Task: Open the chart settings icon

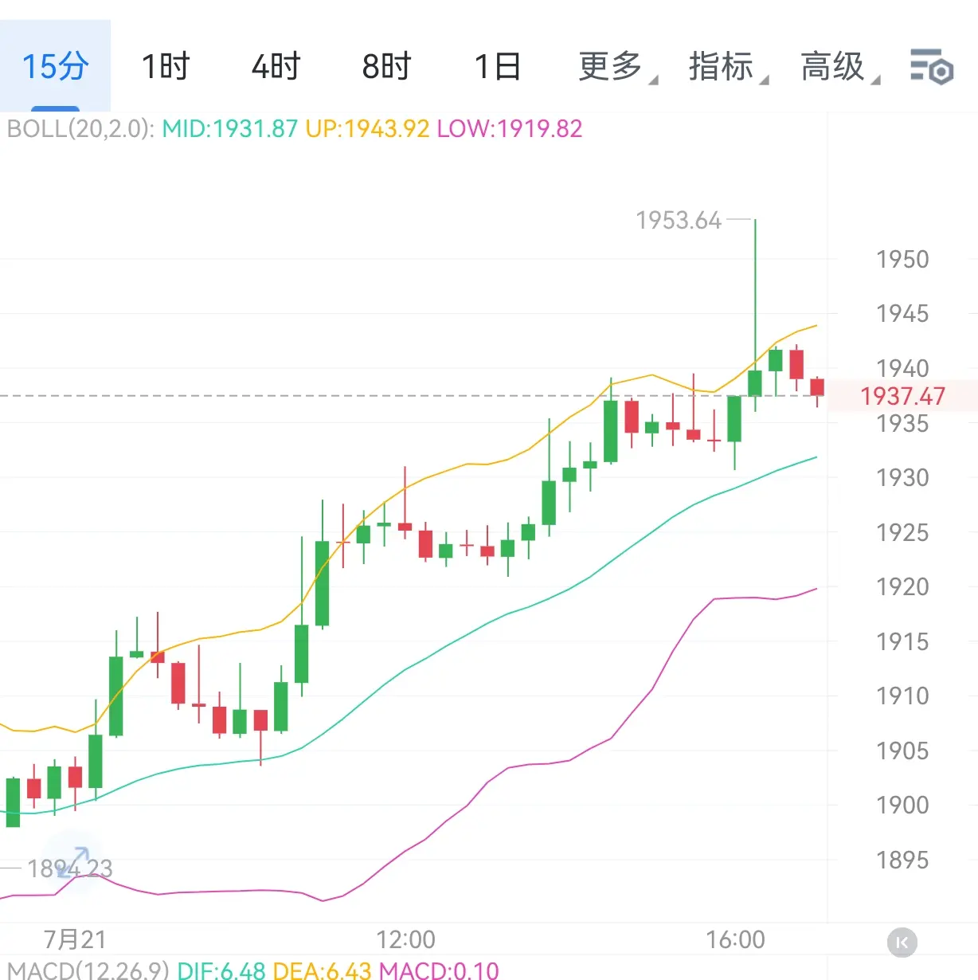Action: coord(931,66)
